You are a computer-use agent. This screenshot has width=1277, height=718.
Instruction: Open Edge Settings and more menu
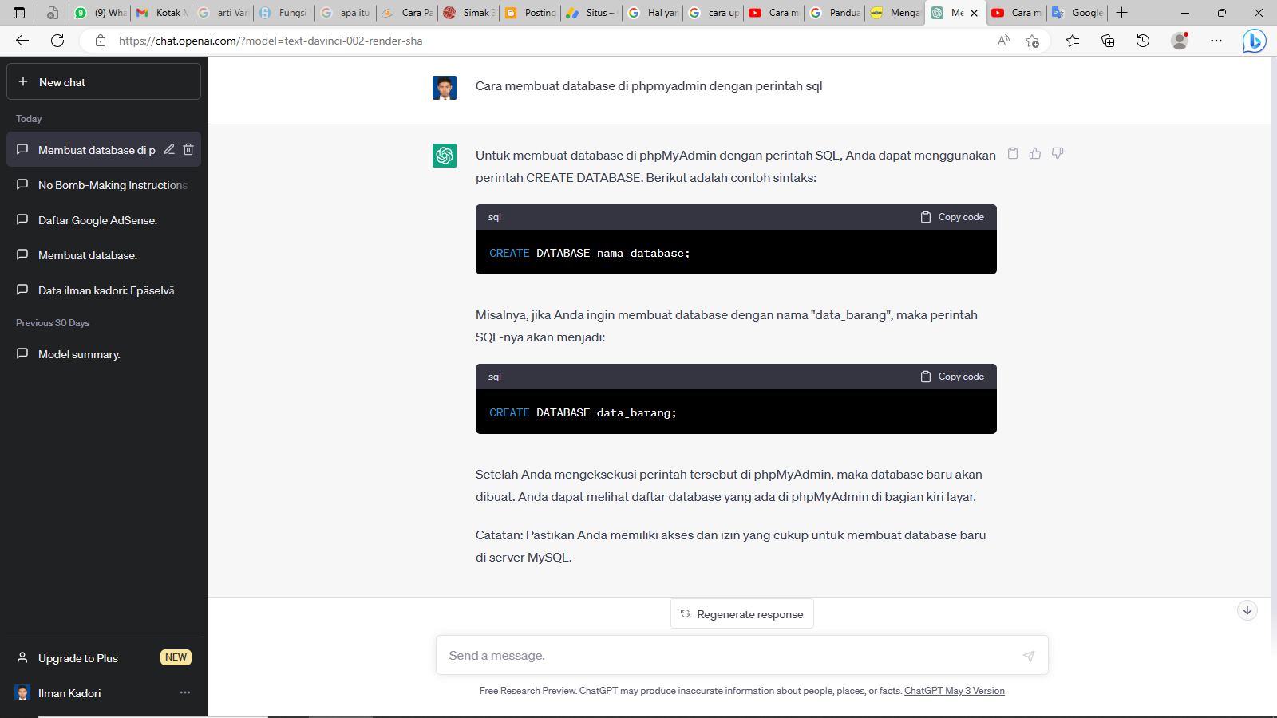pyautogui.click(x=1216, y=41)
